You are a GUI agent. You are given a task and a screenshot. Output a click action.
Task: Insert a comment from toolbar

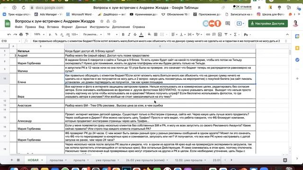coord(214,34)
